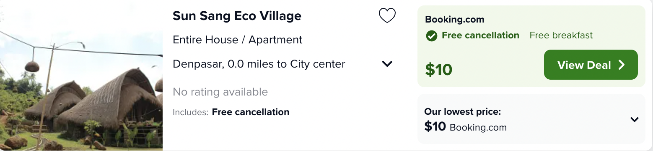Select the Entire House / Apartment text
The height and width of the screenshot is (151, 653).
(237, 40)
